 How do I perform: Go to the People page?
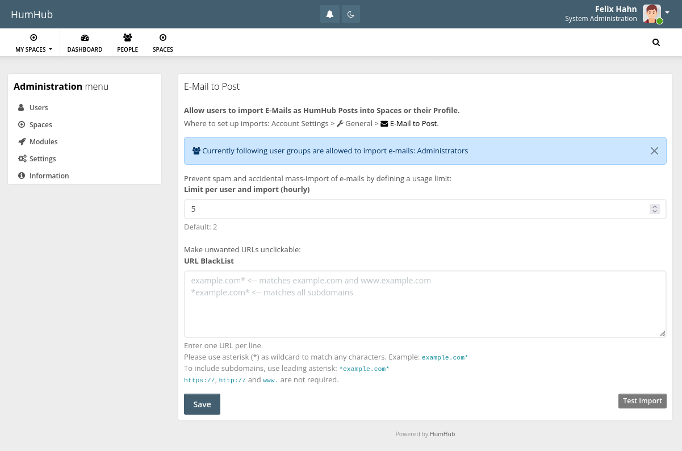pos(127,43)
